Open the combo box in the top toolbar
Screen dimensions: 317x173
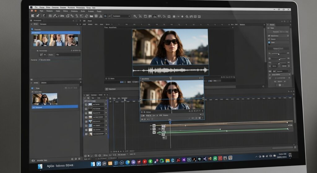pyautogui.click(x=121, y=16)
